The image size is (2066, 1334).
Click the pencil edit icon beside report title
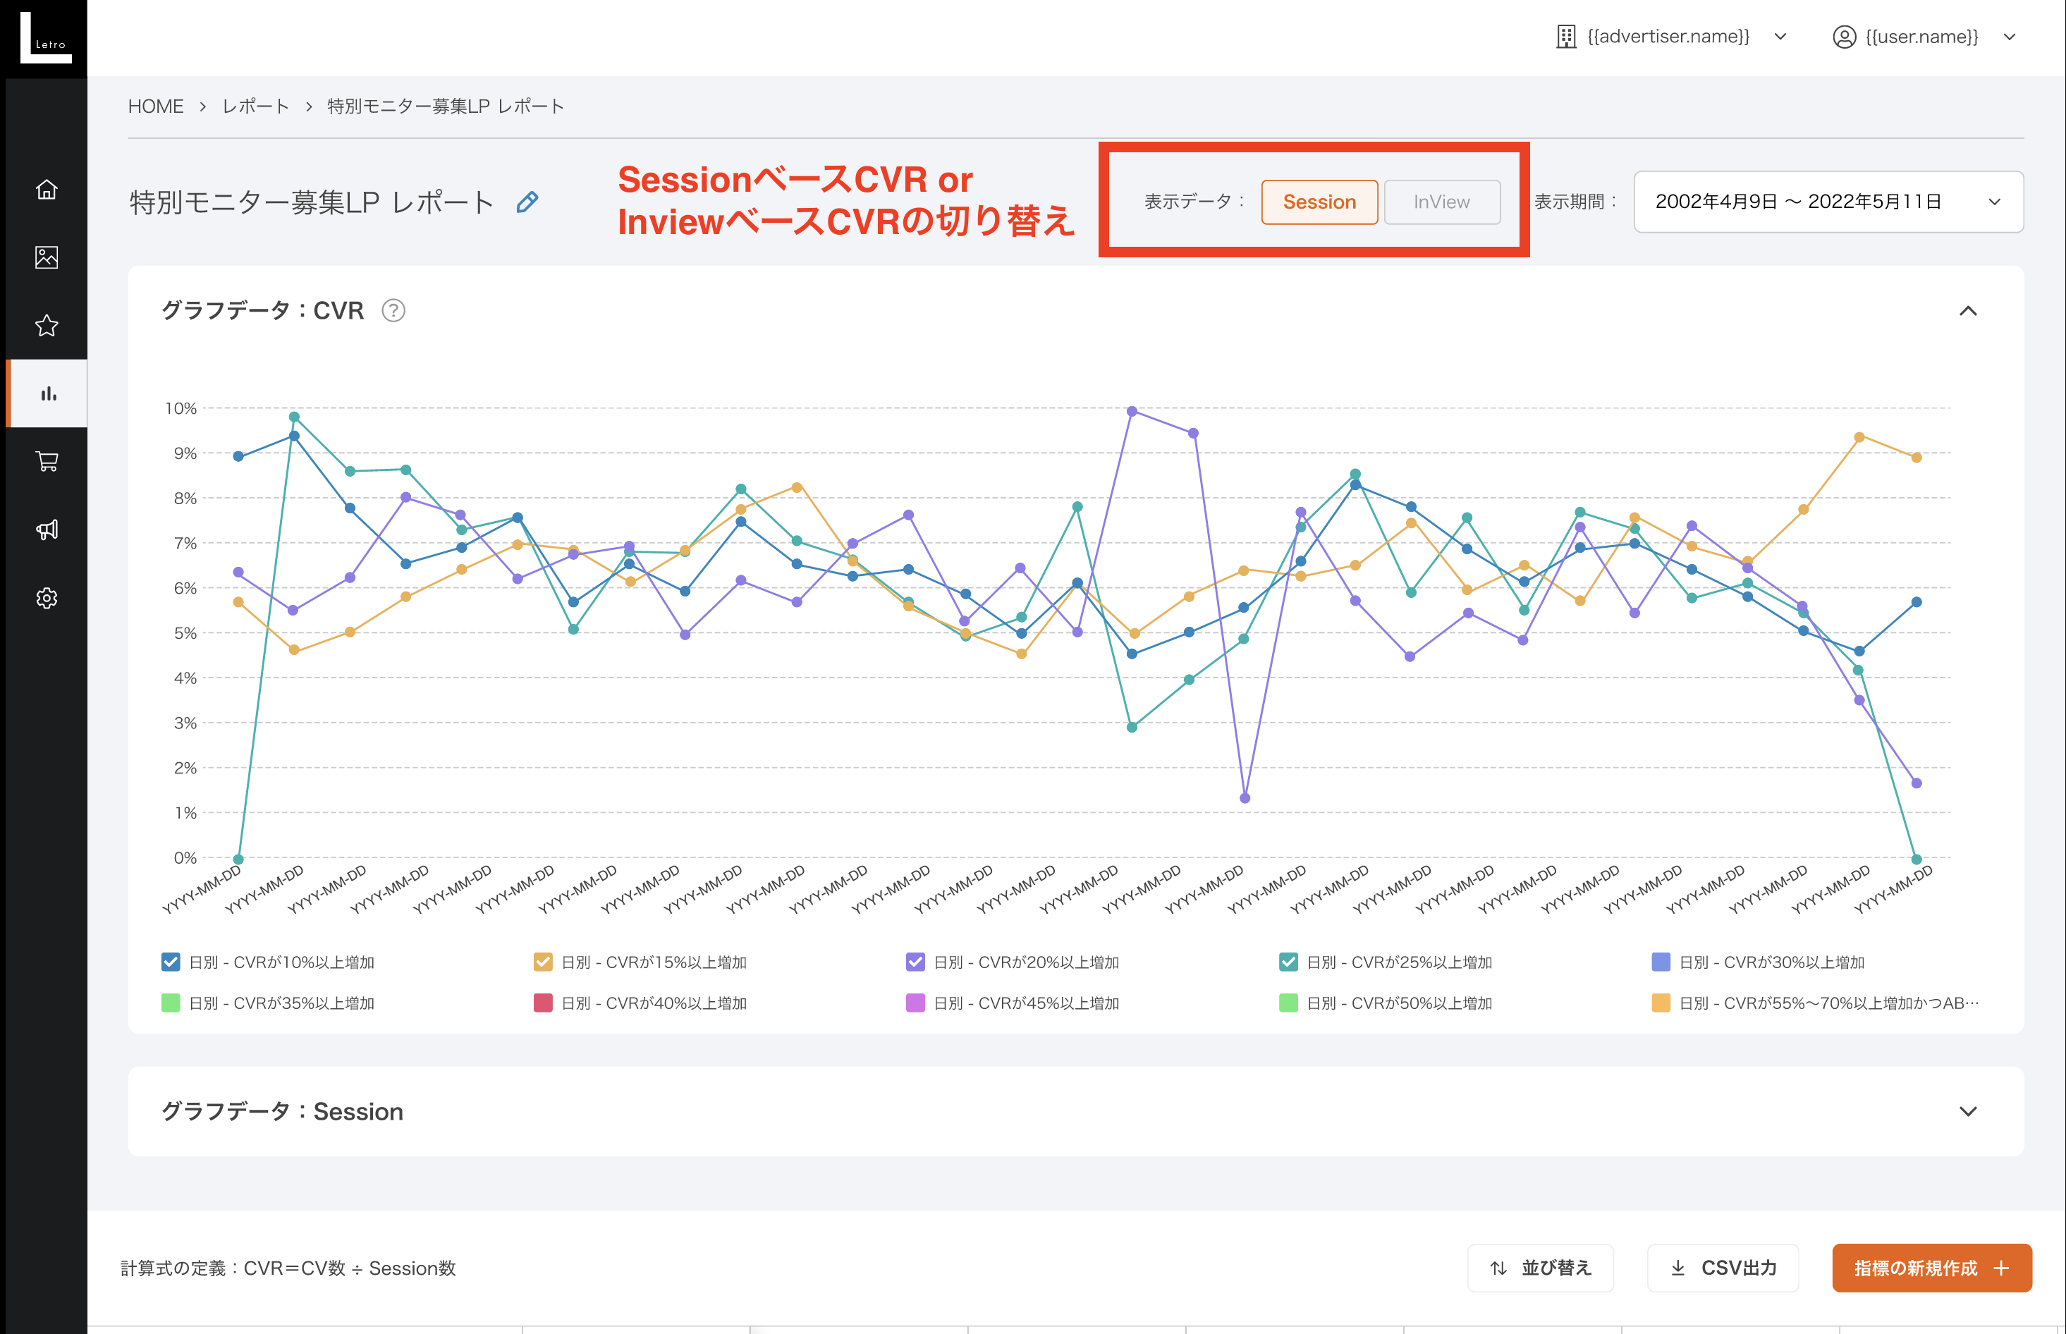(x=527, y=202)
